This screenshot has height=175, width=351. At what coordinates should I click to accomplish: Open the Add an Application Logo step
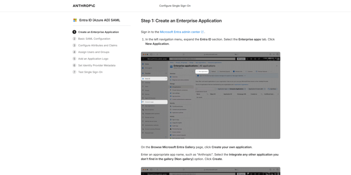pyautogui.click(x=90, y=59)
